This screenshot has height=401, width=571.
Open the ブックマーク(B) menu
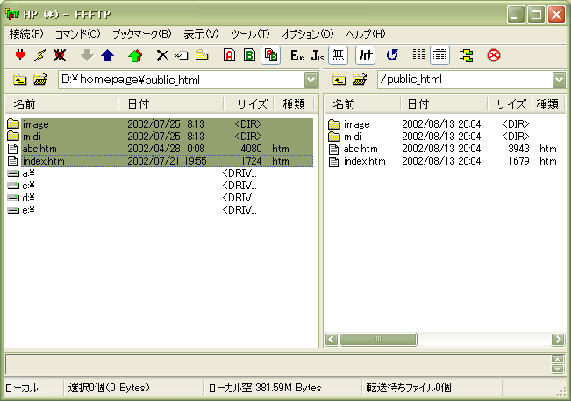click(x=141, y=34)
